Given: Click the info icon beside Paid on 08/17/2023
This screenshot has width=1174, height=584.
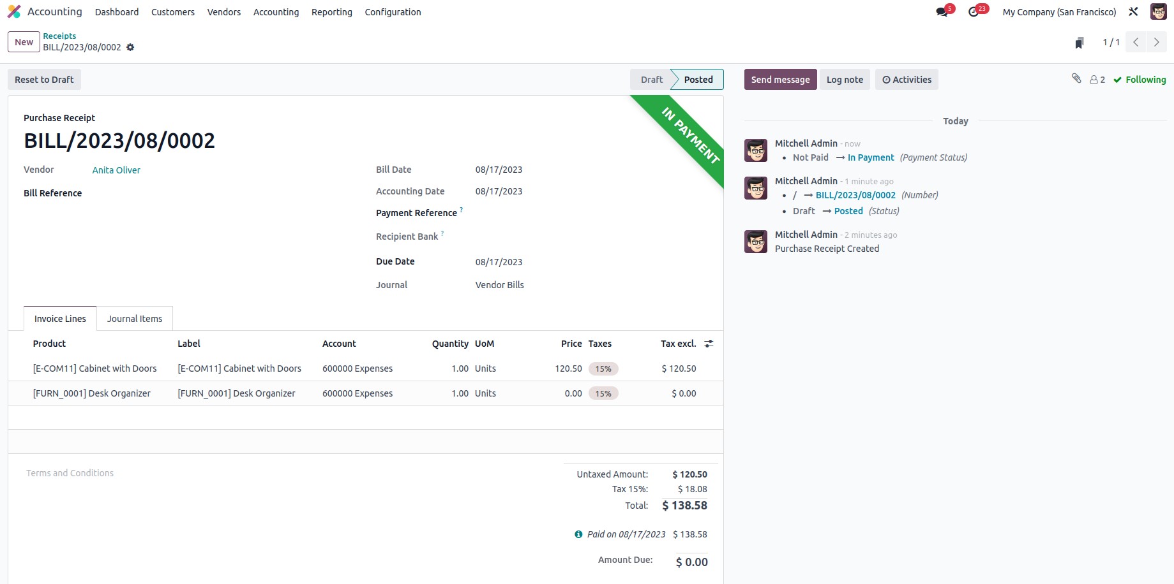Looking at the screenshot, I should (578, 534).
